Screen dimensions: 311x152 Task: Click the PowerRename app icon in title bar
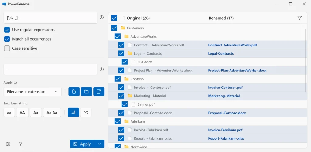pos(4,4)
